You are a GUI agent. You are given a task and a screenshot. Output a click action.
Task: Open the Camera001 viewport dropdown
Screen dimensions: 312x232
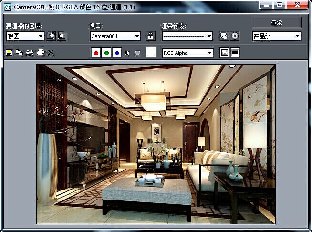click(115, 36)
